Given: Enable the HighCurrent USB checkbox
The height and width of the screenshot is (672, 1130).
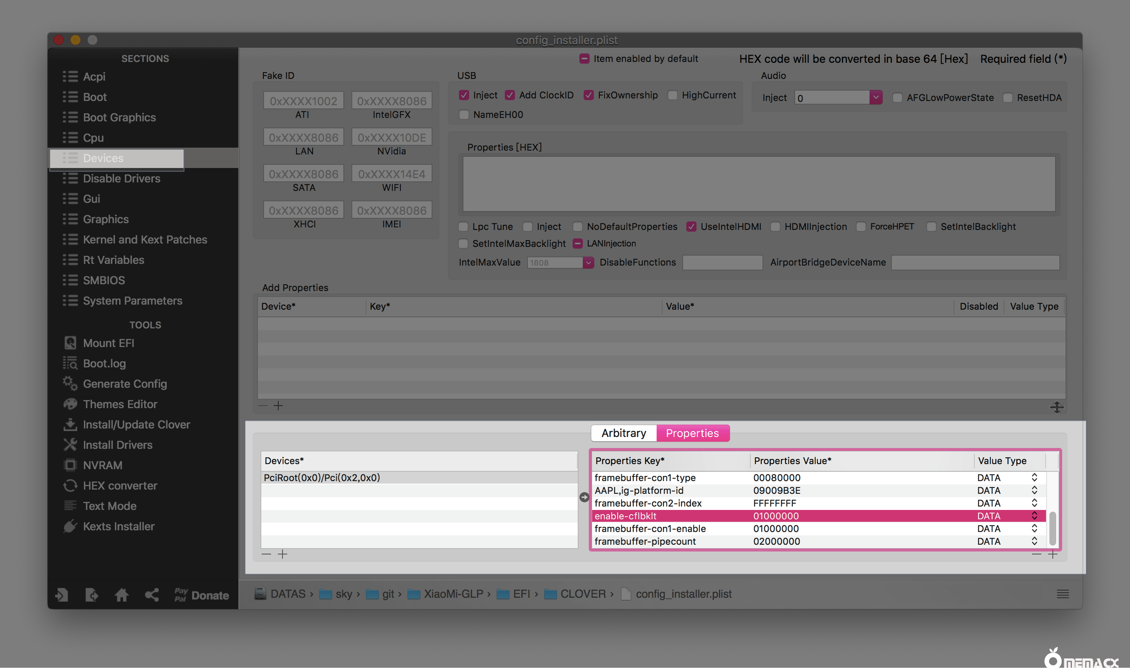Looking at the screenshot, I should click(673, 95).
